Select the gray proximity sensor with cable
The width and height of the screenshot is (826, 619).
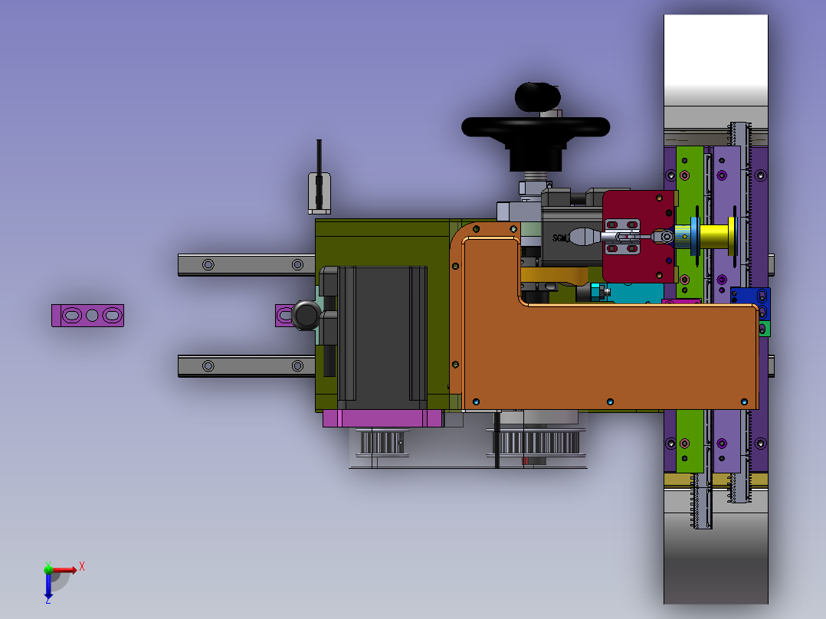pyautogui.click(x=320, y=193)
